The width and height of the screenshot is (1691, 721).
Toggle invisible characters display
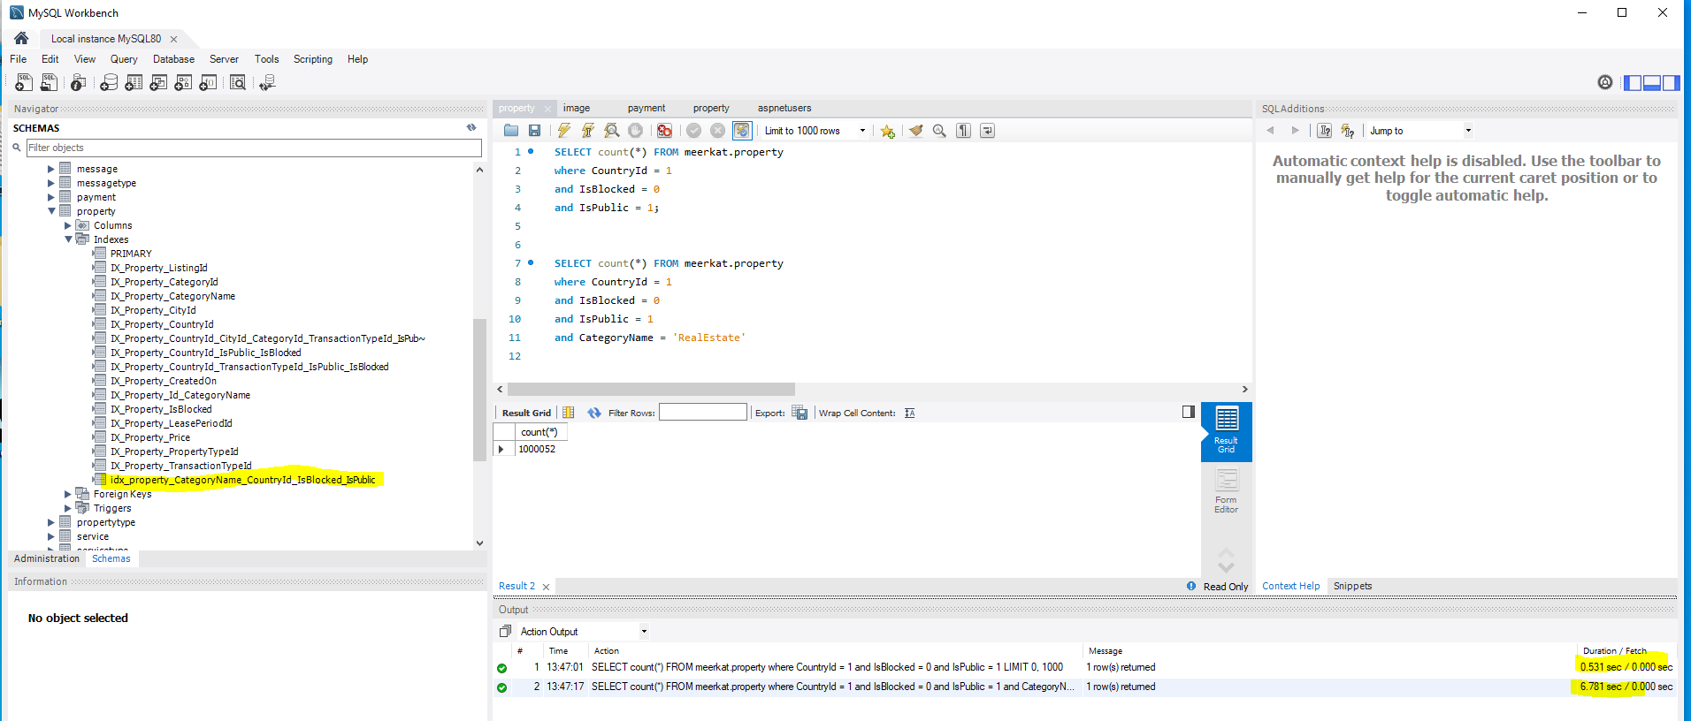coord(963,131)
